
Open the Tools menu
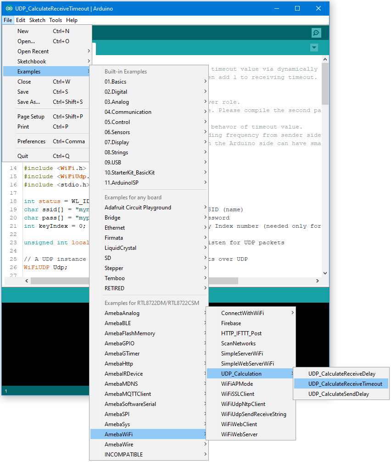click(x=56, y=20)
